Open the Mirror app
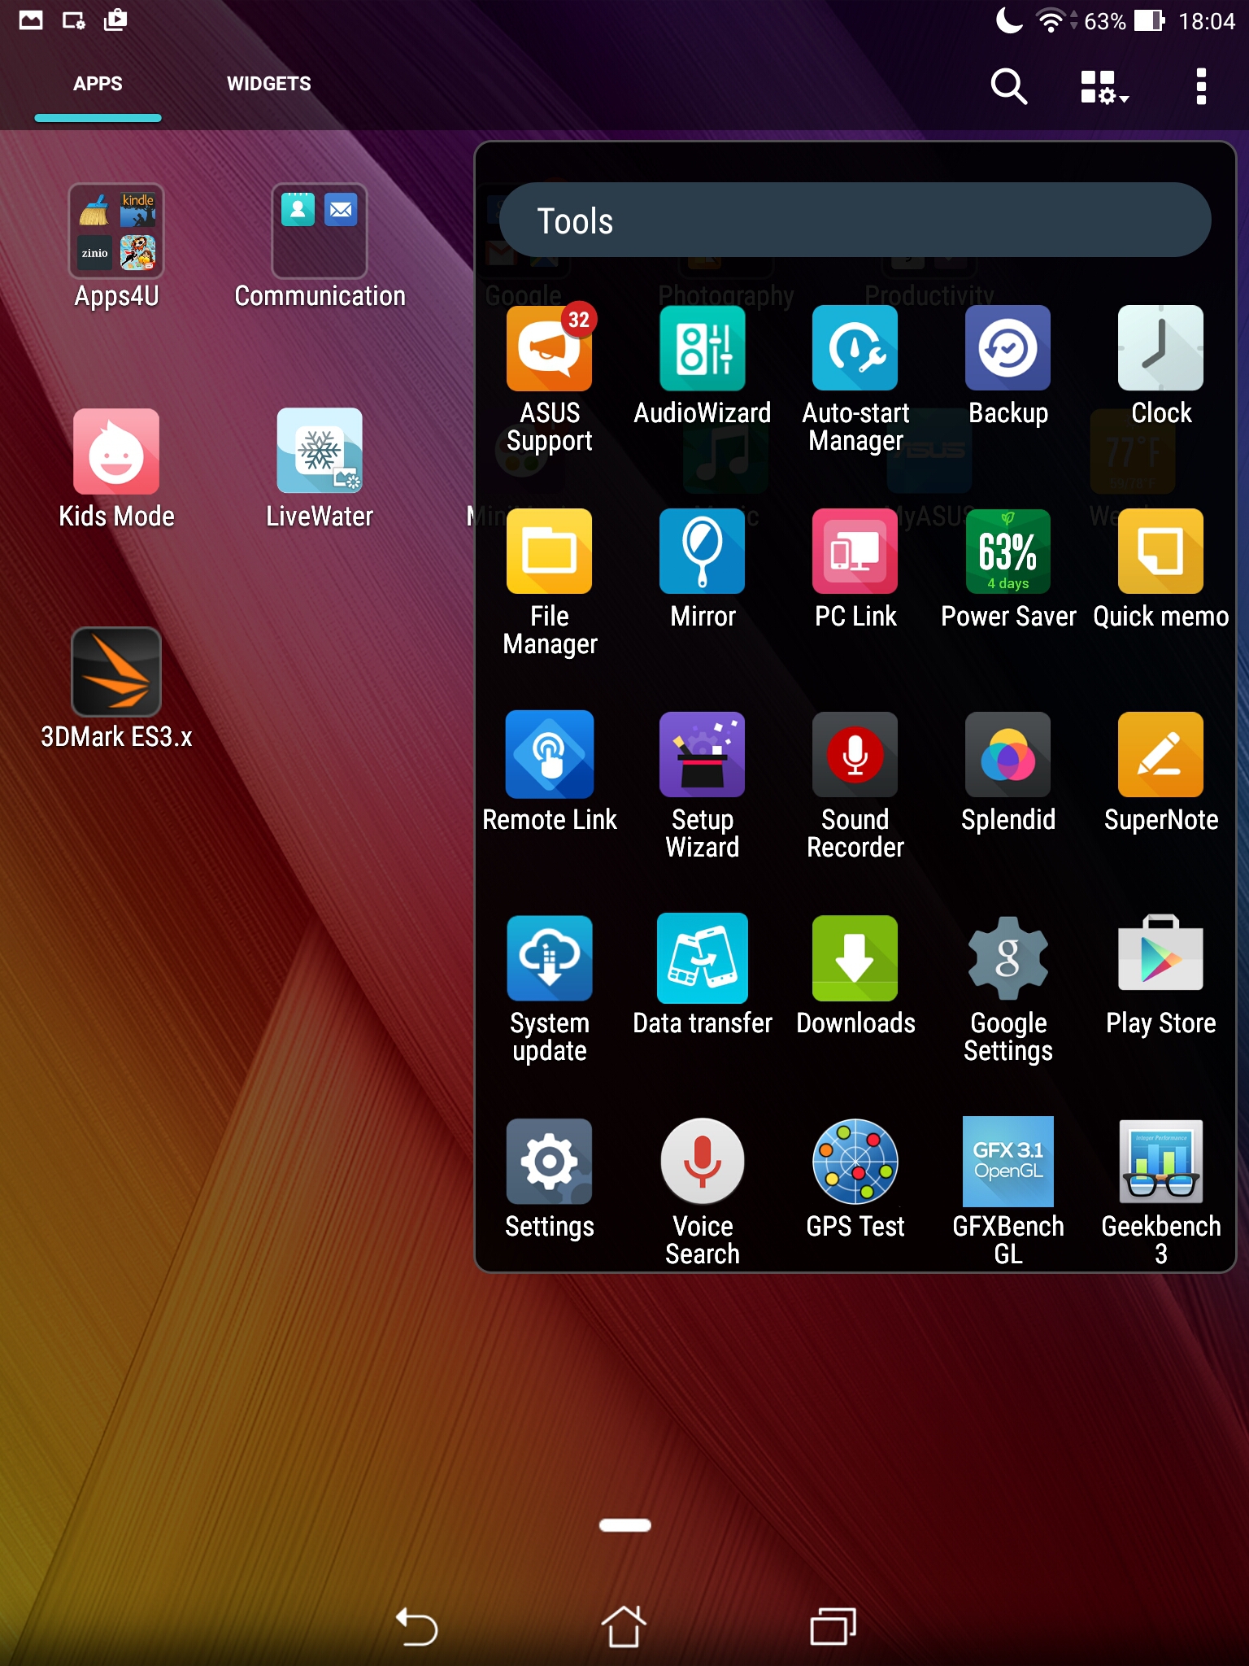This screenshot has height=1666, width=1249. 703,552
